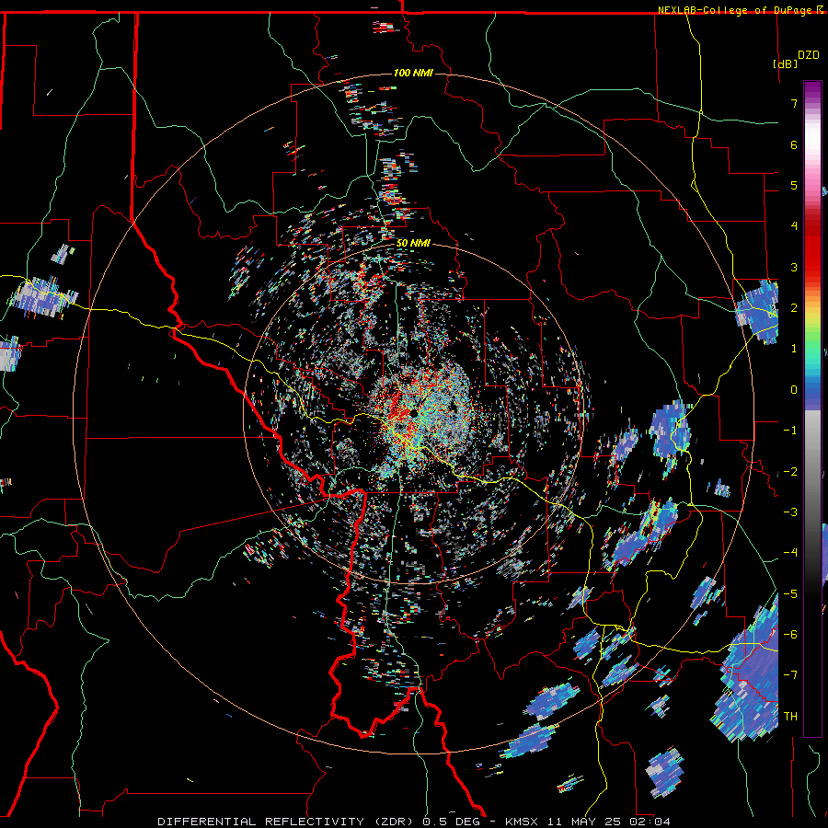This screenshot has height=828, width=828.
Task: Click the DZD product label
Action: point(808,55)
